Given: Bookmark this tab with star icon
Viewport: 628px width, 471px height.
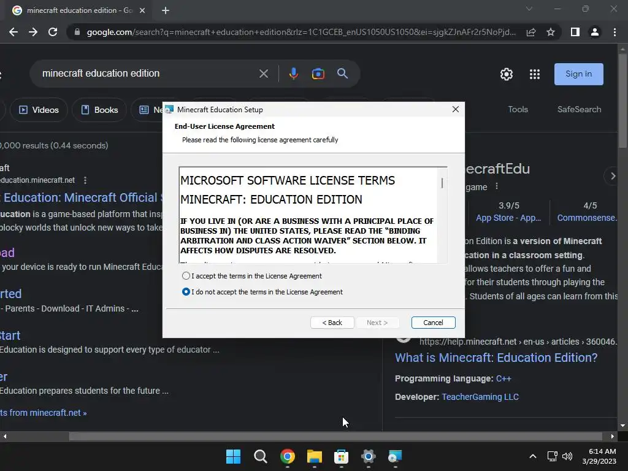Looking at the screenshot, I should [551, 32].
